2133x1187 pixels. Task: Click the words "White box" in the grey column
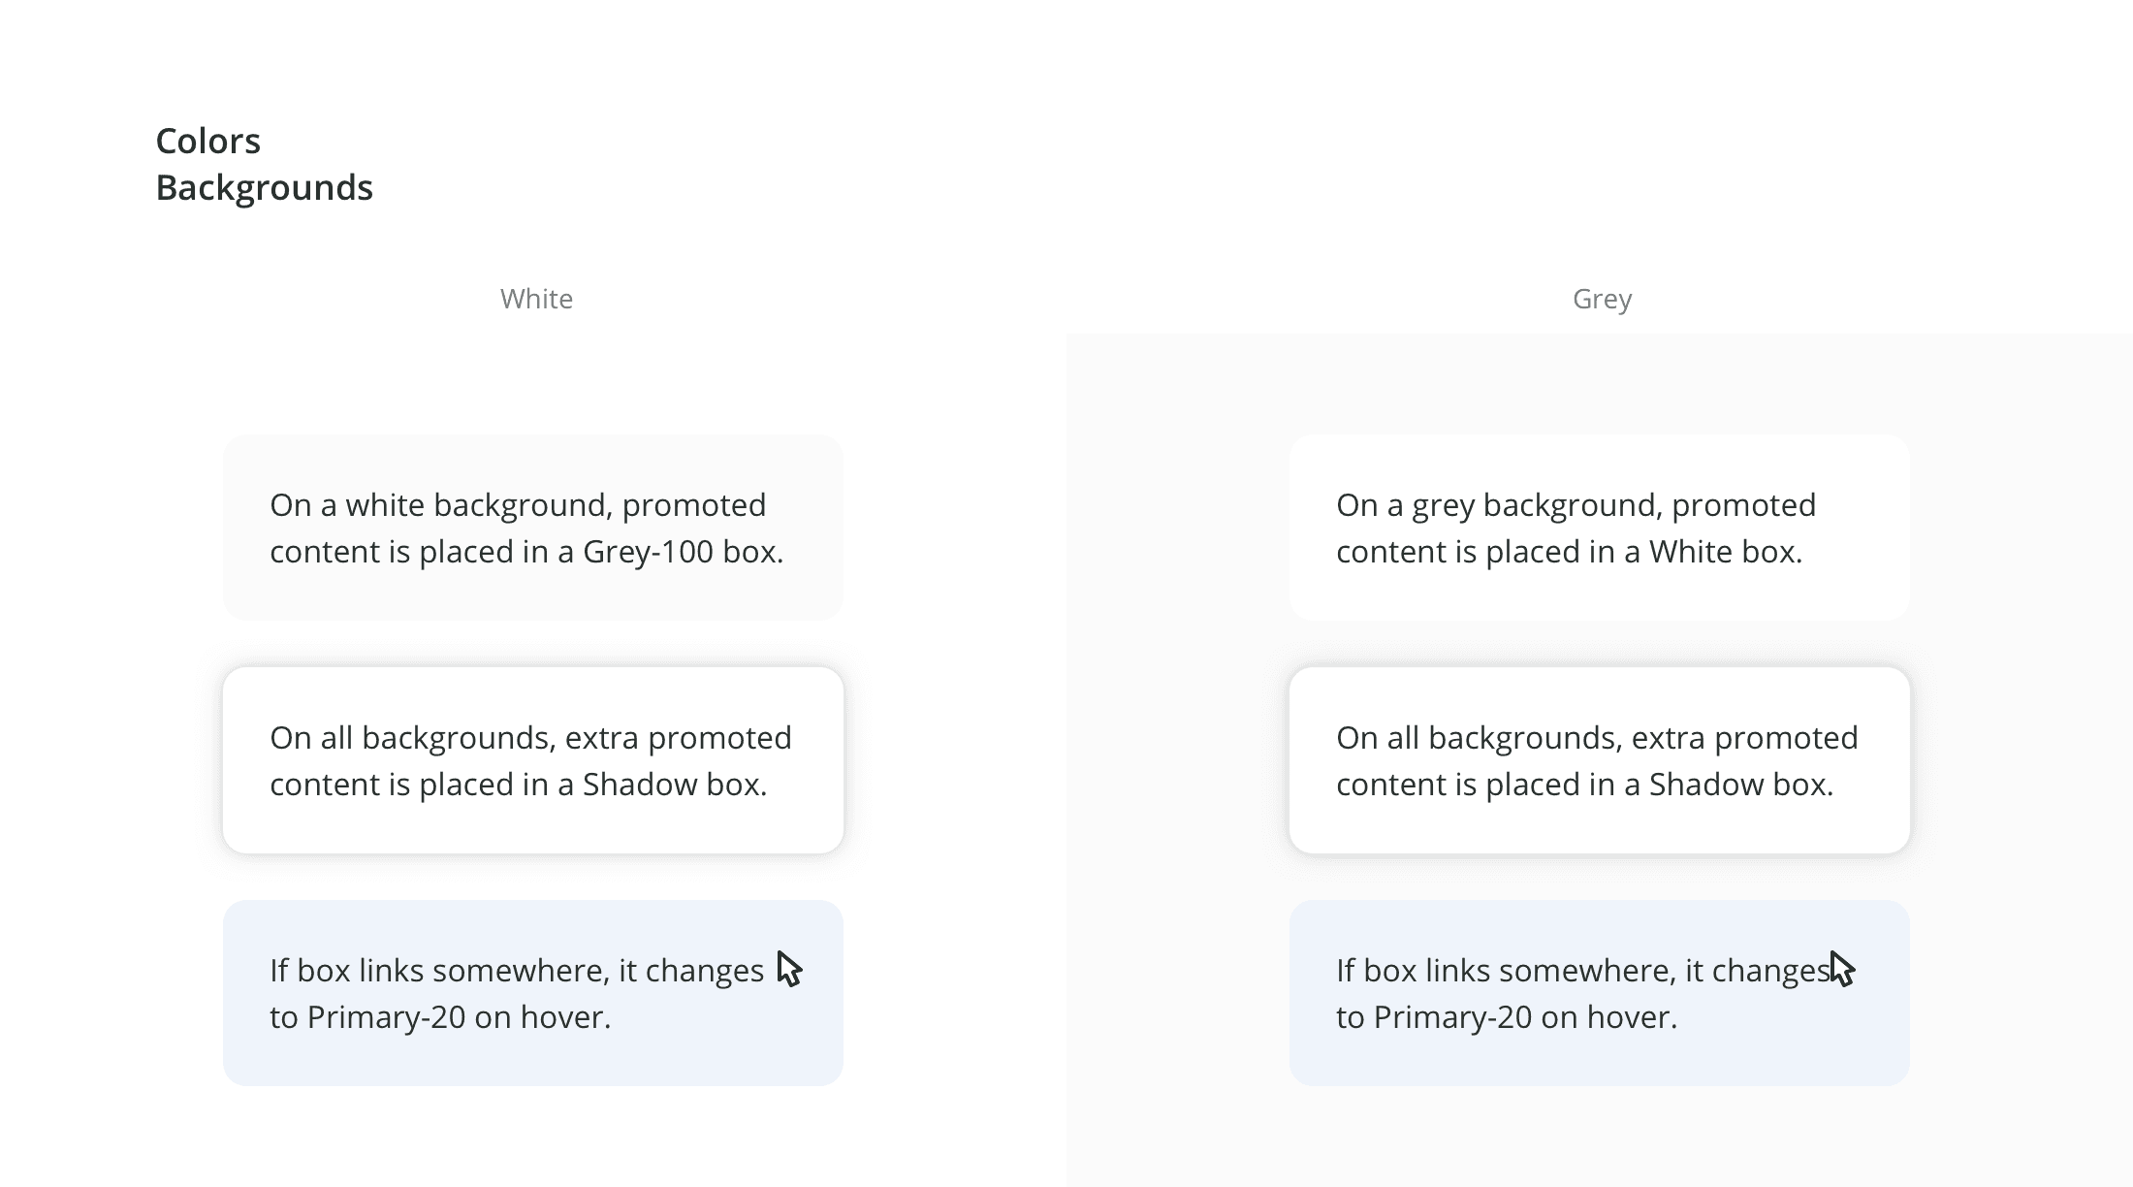1725,552
